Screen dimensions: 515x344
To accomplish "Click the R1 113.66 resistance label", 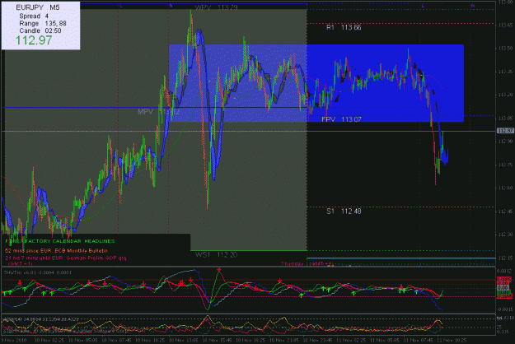I will tap(344, 27).
